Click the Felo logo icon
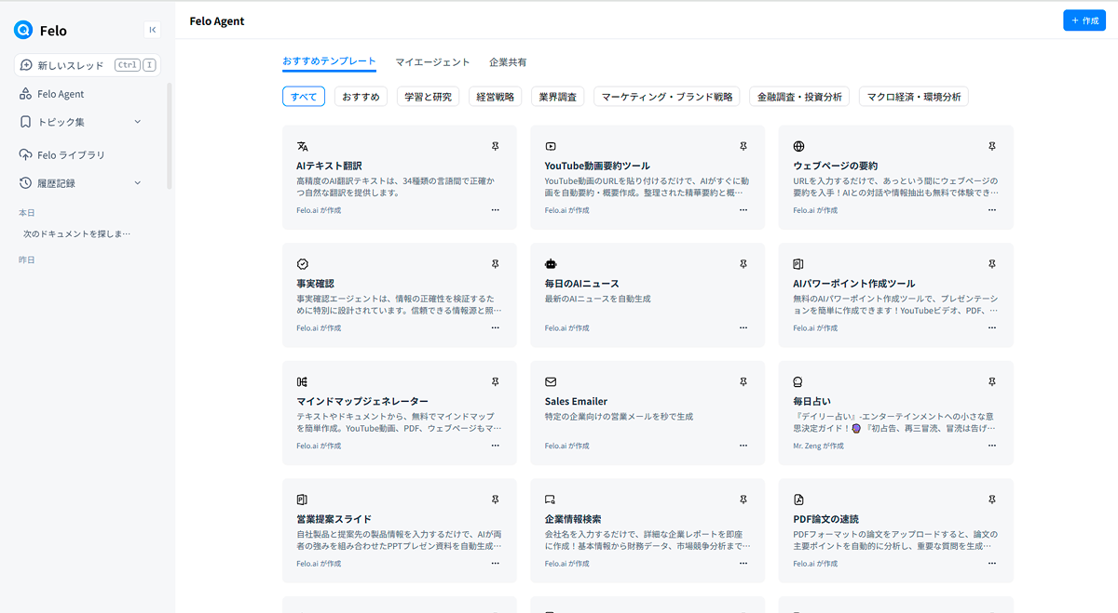Screen dimensions: 1118x613 click(x=23, y=30)
